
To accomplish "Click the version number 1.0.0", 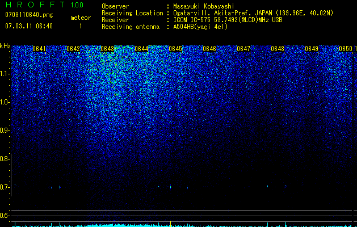I will [77, 5].
